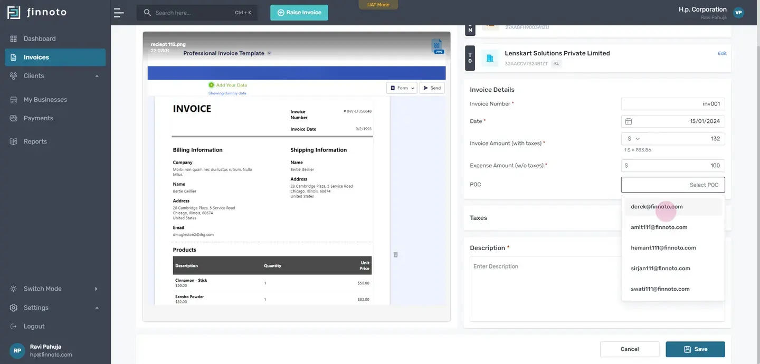The width and height of the screenshot is (760, 364).
Task: Click the Search here input box
Action: pyautogui.click(x=197, y=13)
